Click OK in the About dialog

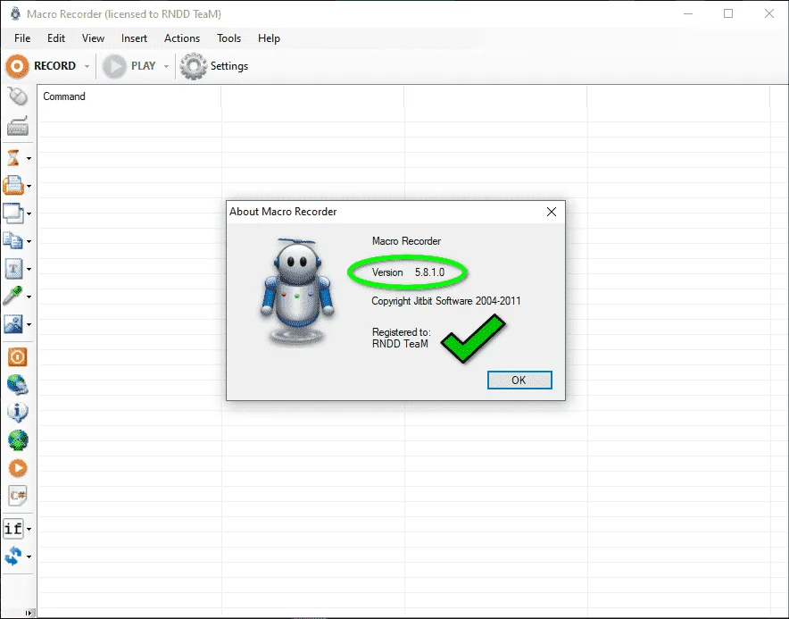[x=519, y=381]
